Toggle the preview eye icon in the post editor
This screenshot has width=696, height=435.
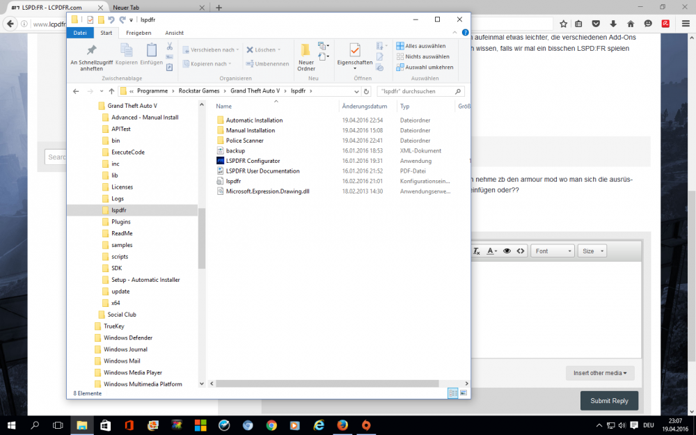pyautogui.click(x=507, y=251)
